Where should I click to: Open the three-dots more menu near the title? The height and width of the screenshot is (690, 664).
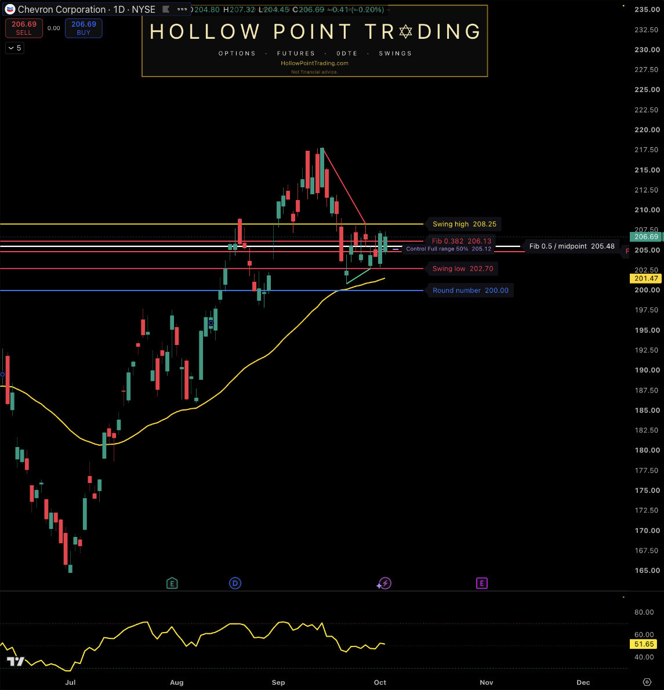(x=182, y=9)
